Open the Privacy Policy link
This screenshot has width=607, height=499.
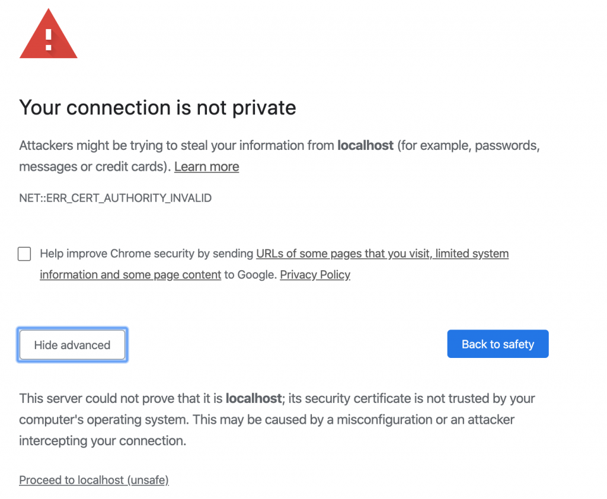(315, 274)
